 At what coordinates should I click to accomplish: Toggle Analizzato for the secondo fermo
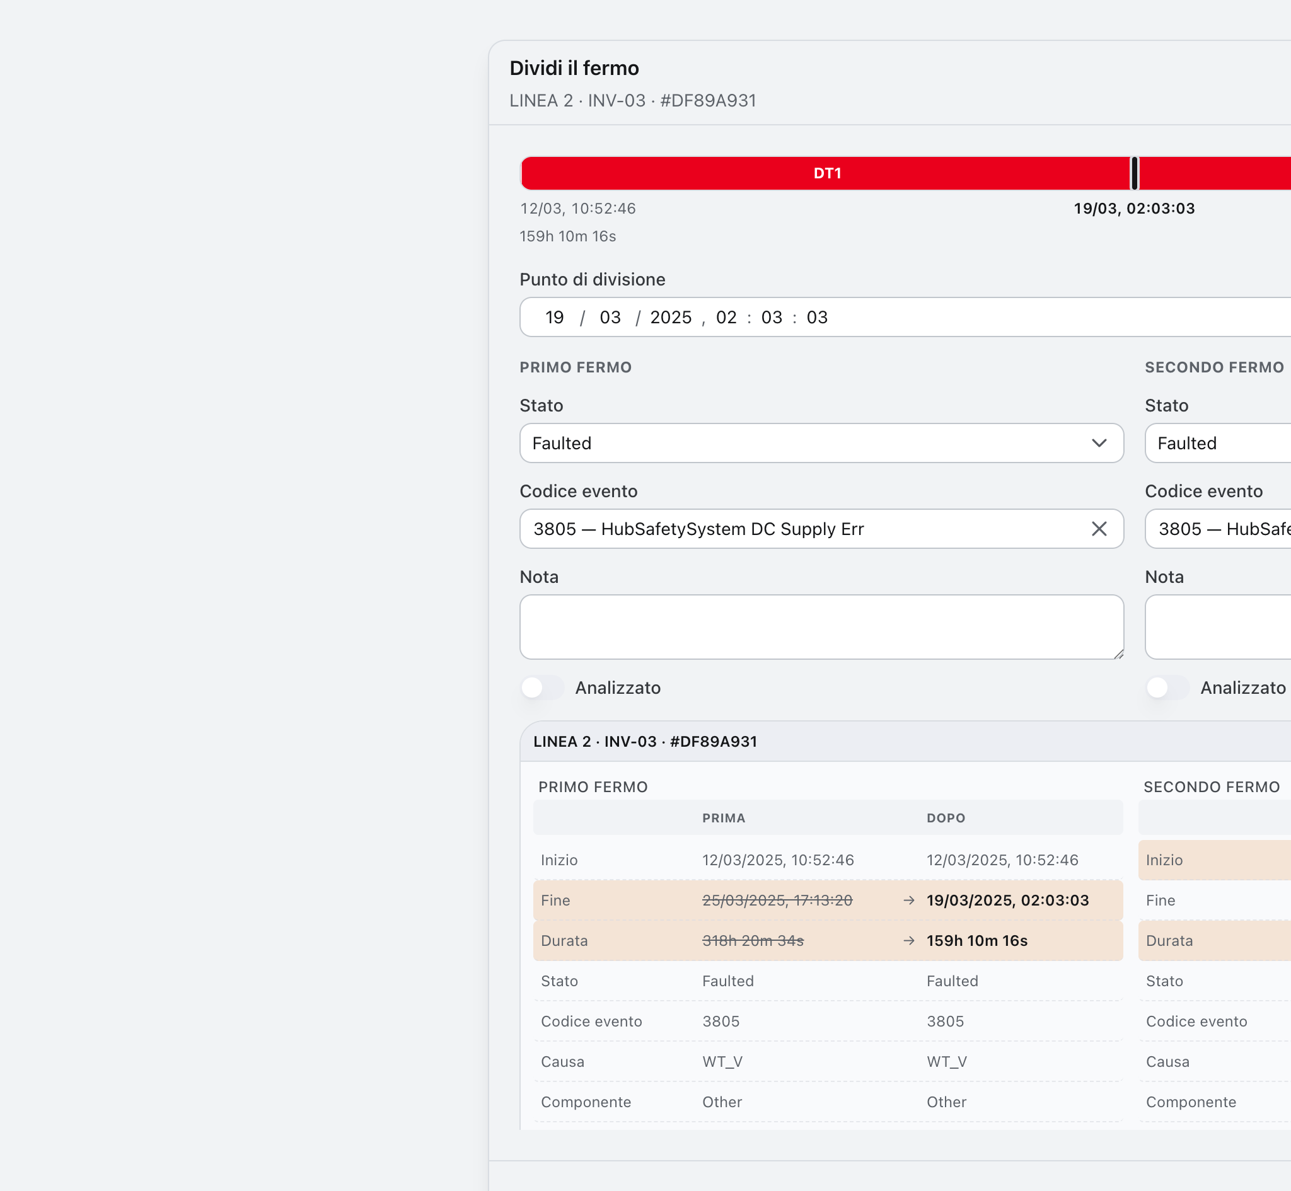(1167, 688)
